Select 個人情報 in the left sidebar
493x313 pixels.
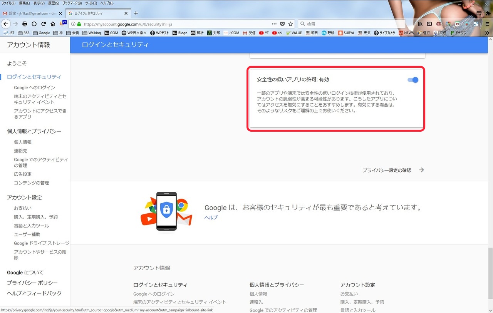[x=23, y=142]
